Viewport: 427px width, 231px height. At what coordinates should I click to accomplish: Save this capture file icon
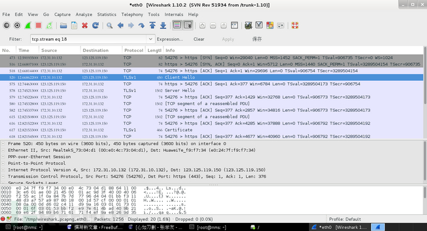tap(74, 25)
